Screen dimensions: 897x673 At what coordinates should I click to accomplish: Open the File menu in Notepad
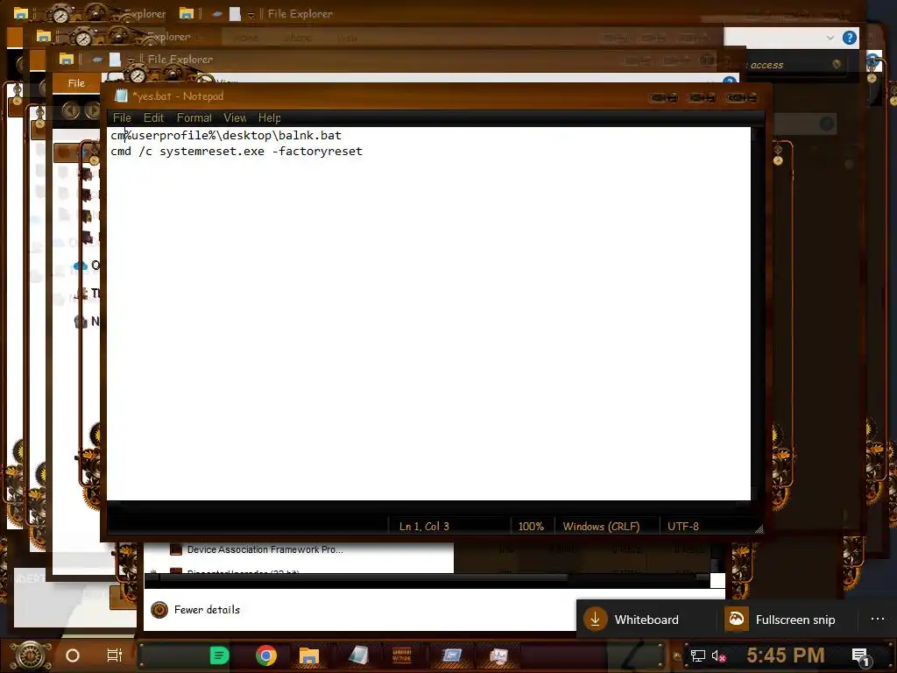(x=122, y=118)
